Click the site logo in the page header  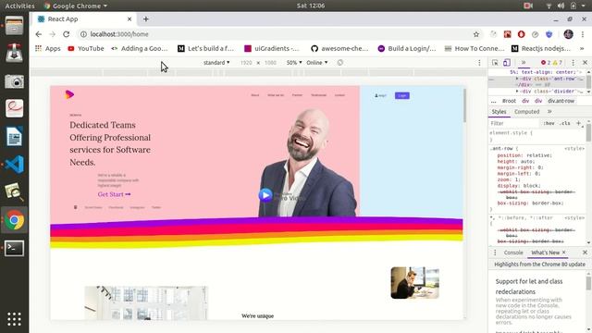69,94
